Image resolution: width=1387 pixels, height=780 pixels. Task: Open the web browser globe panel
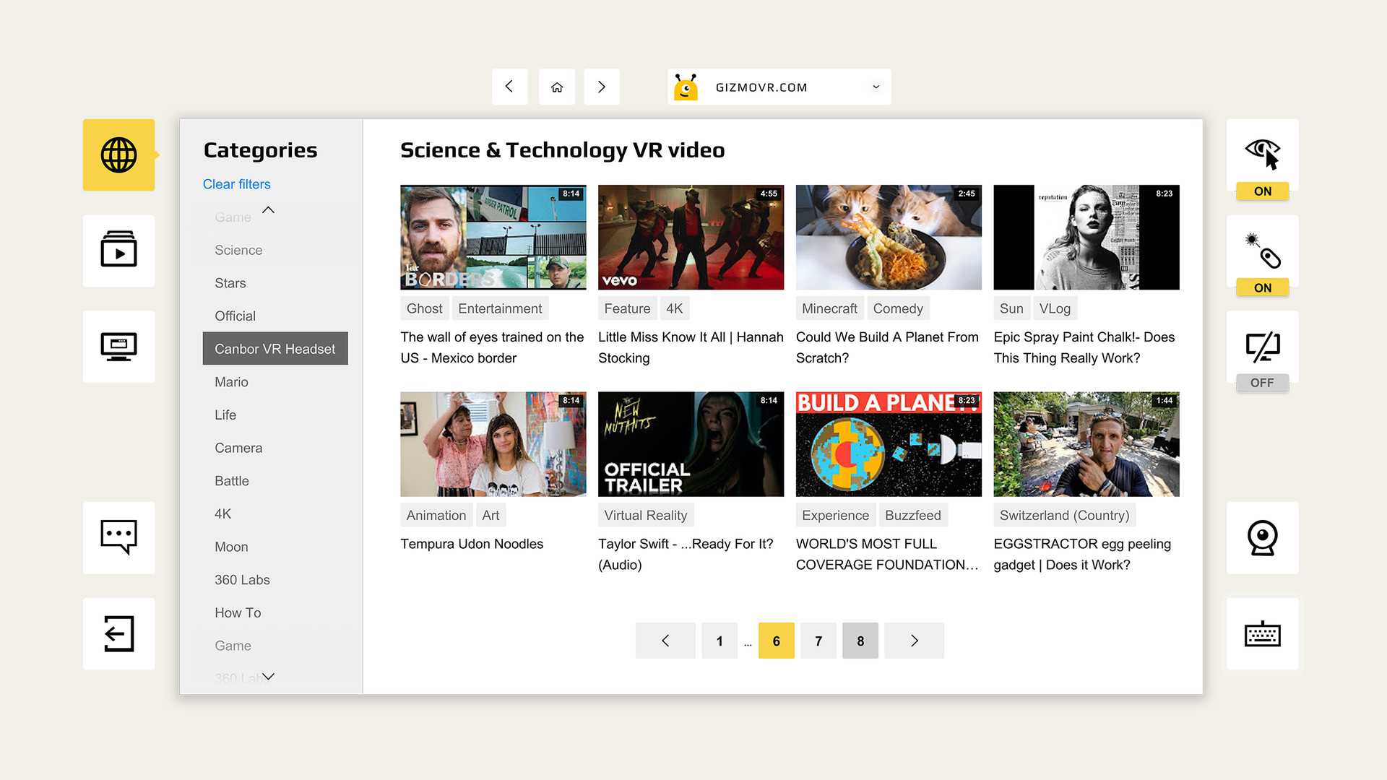pyautogui.click(x=118, y=155)
